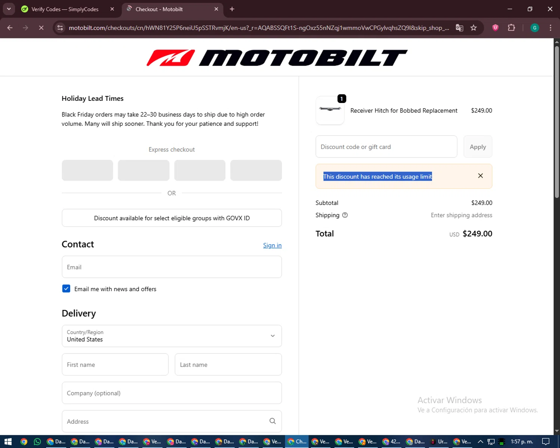Select the Checkout - Motobilt tab
Viewport: 560px width, 448px height.
pos(172,9)
